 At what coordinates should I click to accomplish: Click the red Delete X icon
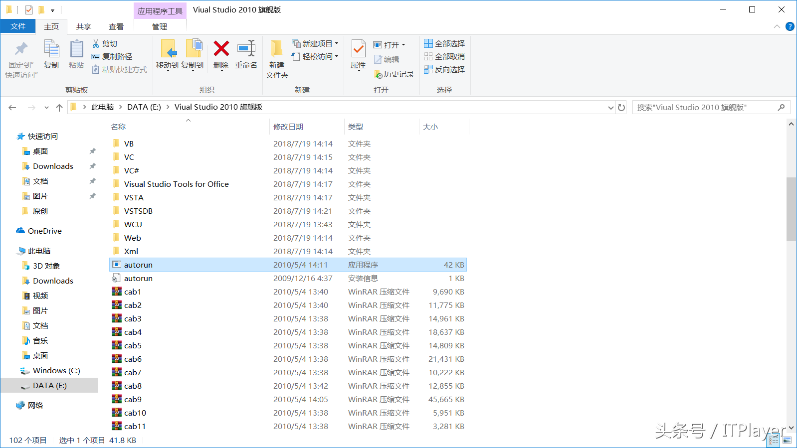click(x=221, y=48)
